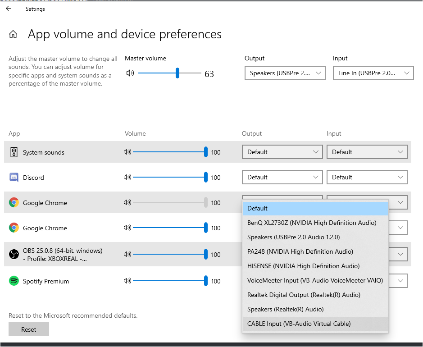Click the back arrow in Settings
Viewport: 423px width, 347px height.
9,9
